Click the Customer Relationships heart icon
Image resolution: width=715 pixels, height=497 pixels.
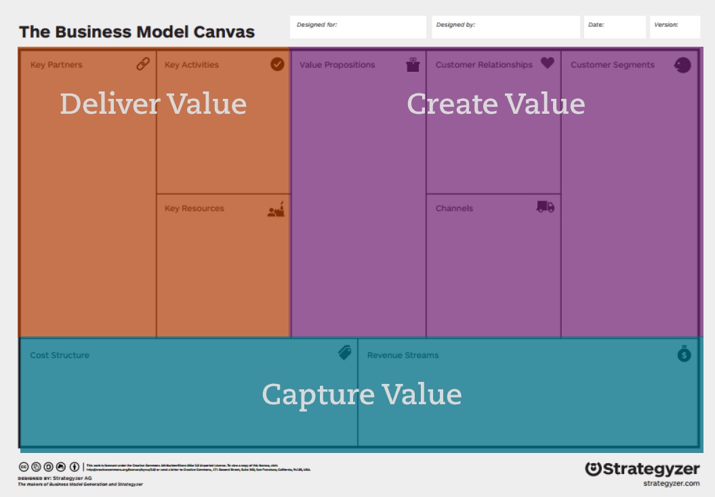click(x=548, y=63)
